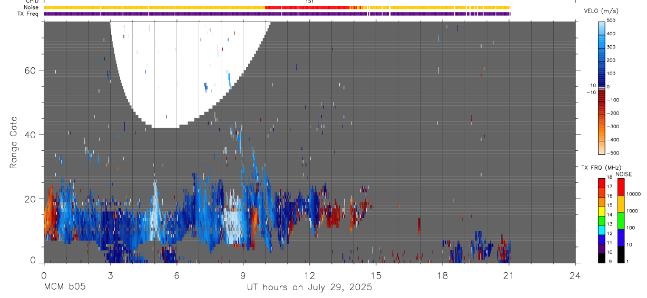The width and height of the screenshot is (647, 298).
Task: Click the 500 label on velocity colorbar
Action: [x=611, y=20]
